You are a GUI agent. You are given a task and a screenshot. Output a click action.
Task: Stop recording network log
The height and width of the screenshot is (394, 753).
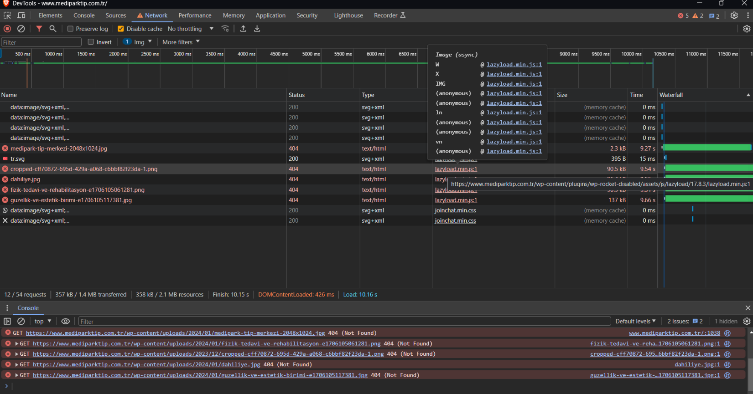tap(7, 29)
